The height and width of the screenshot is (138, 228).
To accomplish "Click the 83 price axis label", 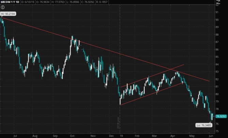I will pos(217,72).
